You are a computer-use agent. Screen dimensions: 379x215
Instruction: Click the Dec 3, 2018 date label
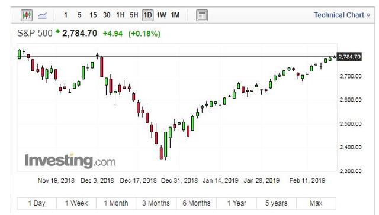point(97,181)
